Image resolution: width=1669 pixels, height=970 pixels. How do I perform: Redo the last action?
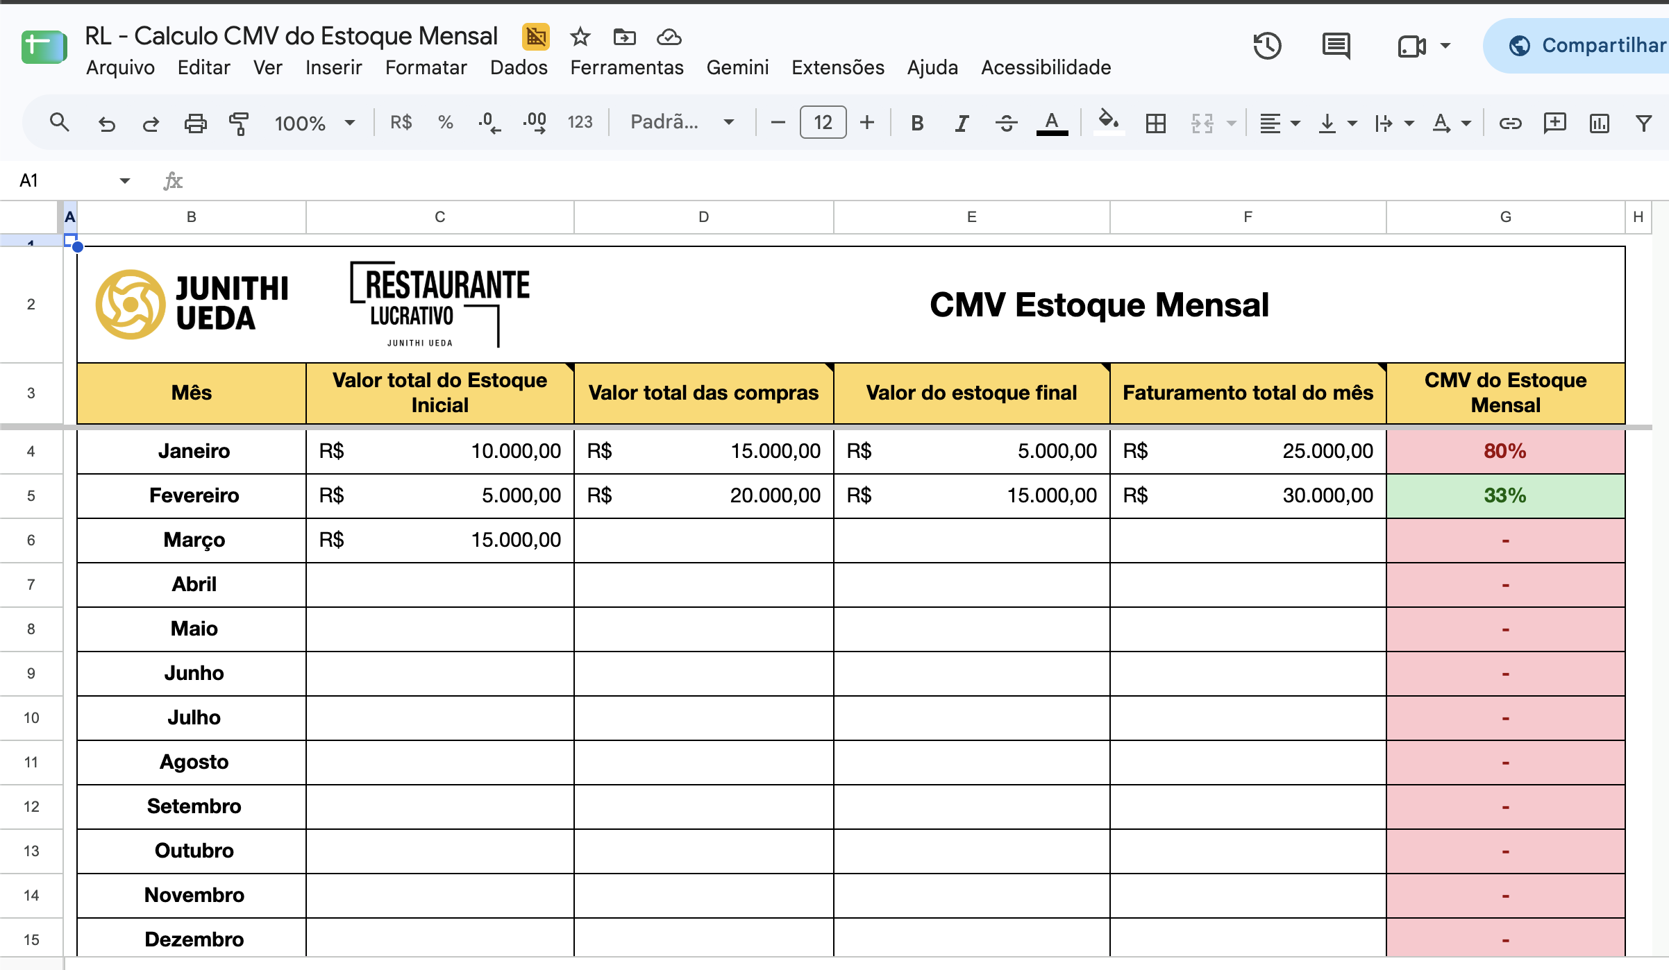[x=151, y=123]
